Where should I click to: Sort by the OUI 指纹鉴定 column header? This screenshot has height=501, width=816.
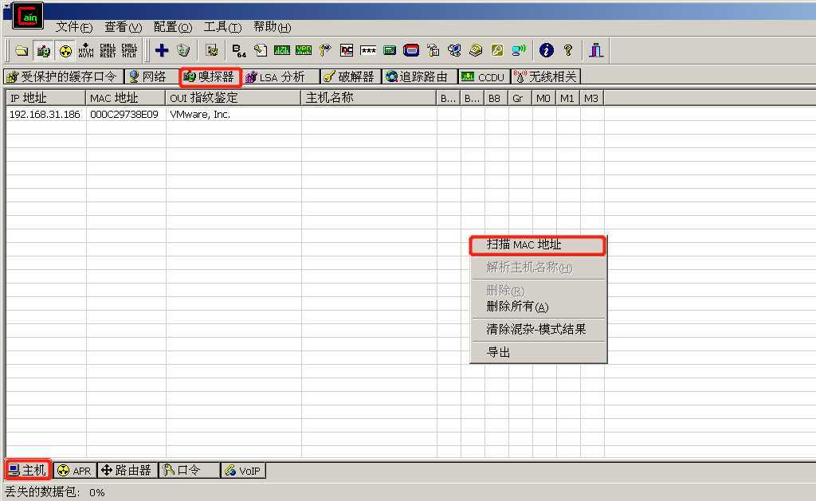tap(233, 98)
